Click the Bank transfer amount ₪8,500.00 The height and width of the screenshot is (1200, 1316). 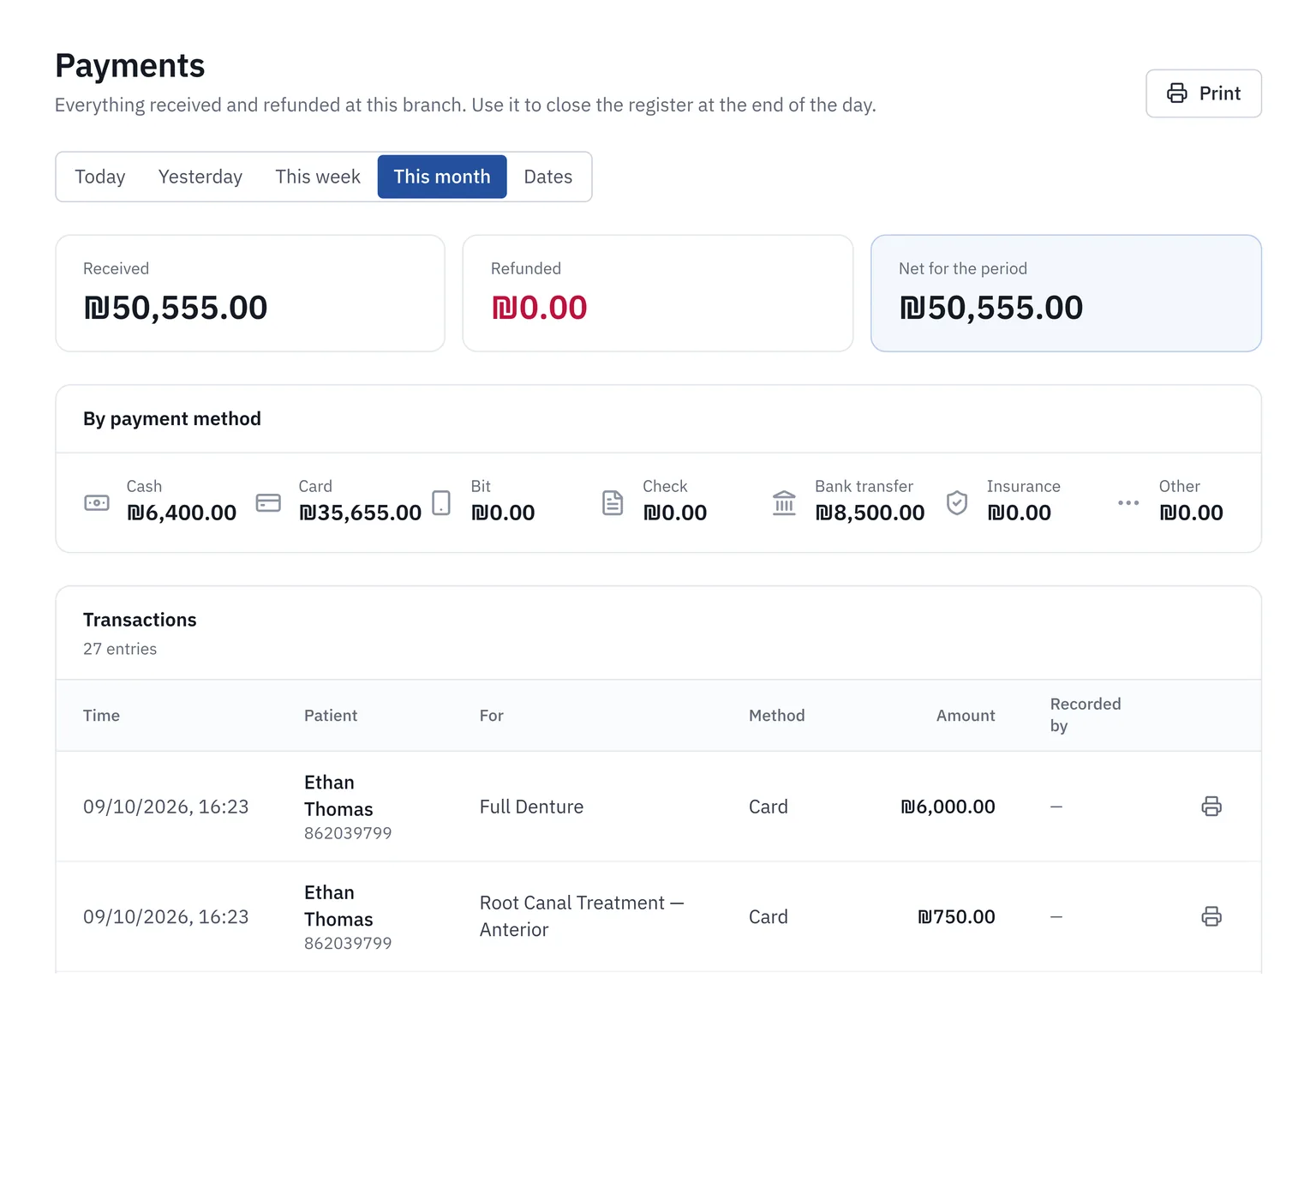pos(870,513)
